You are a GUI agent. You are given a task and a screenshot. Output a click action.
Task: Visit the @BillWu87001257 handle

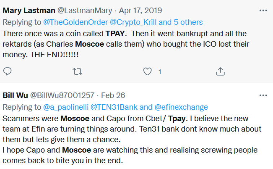coord(62,95)
